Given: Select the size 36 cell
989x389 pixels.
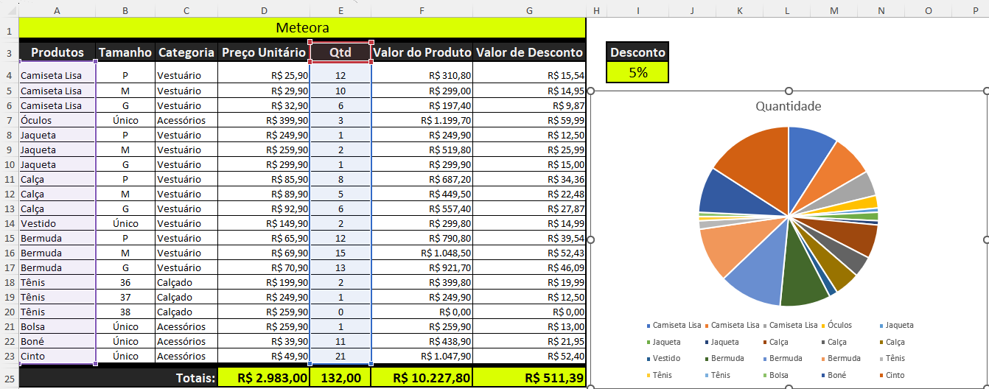Looking at the screenshot, I should (125, 282).
